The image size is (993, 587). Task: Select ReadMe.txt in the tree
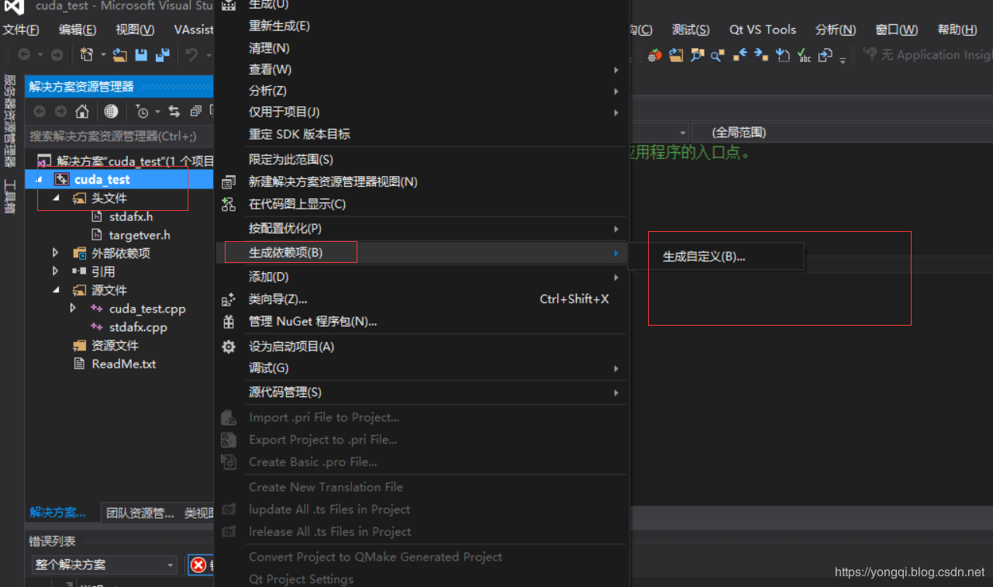pyautogui.click(x=124, y=364)
